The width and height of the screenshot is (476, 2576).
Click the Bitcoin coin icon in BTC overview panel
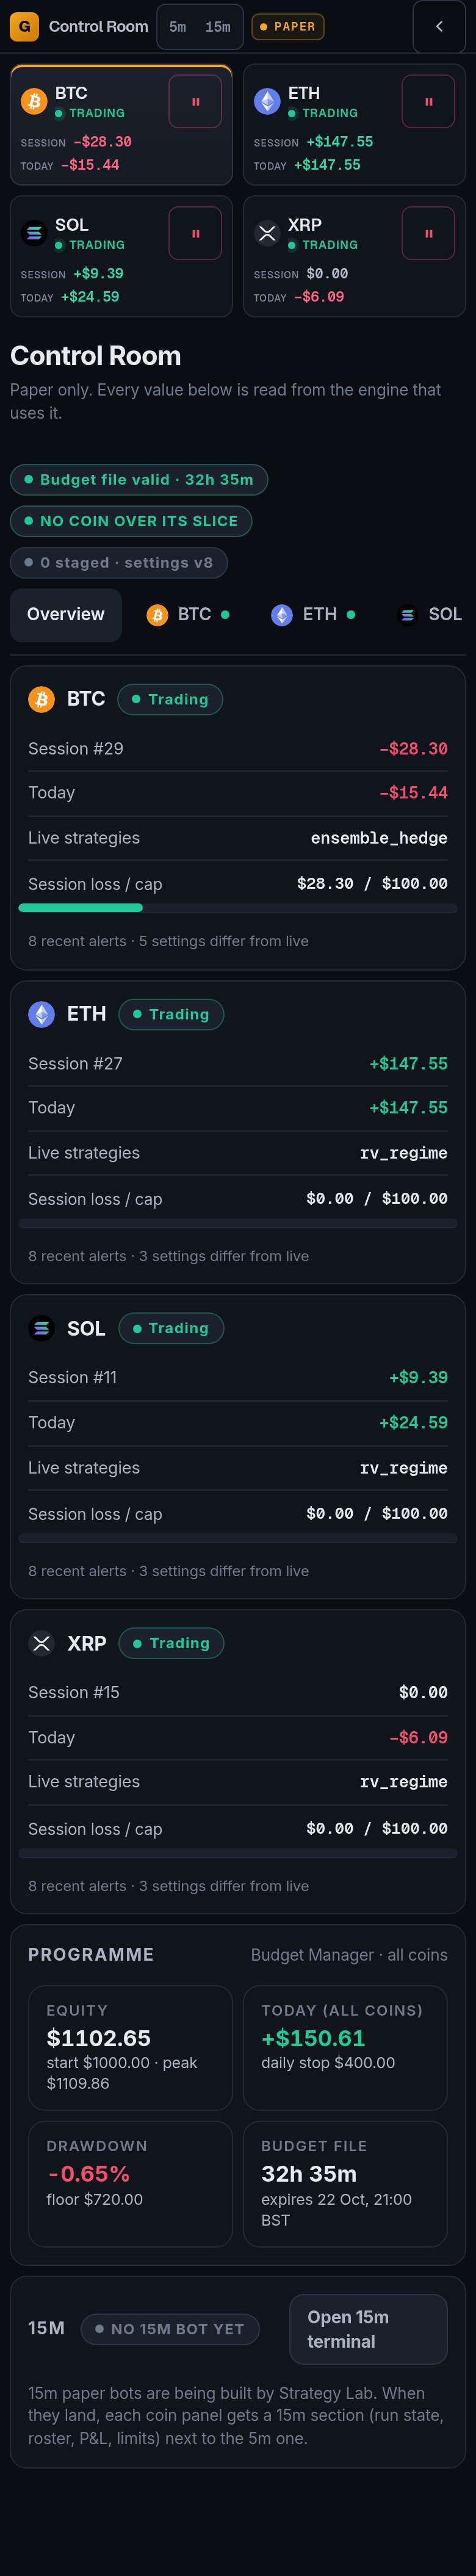point(41,699)
